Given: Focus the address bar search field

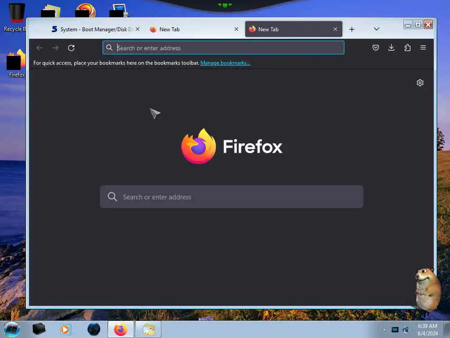Looking at the screenshot, I should pyautogui.click(x=223, y=48).
